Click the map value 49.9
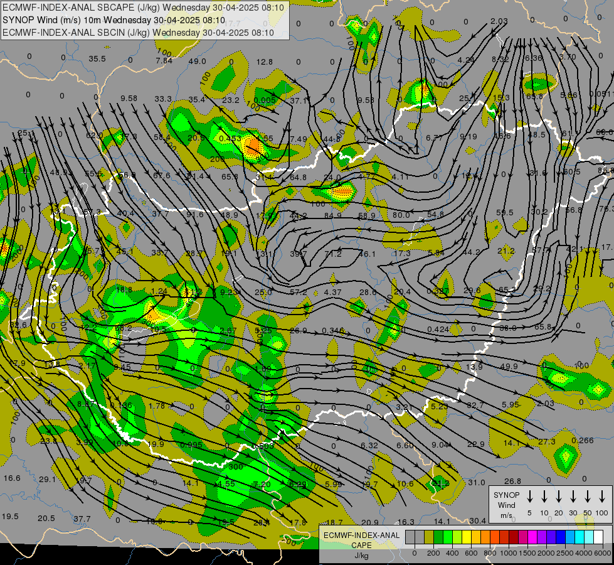 click(509, 366)
